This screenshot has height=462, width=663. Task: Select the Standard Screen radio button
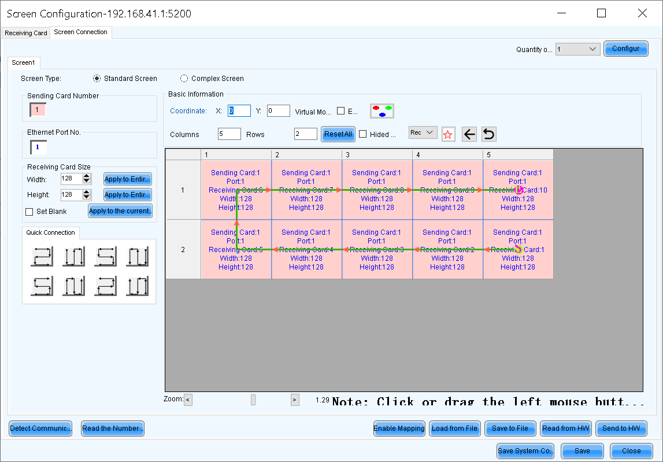click(97, 78)
